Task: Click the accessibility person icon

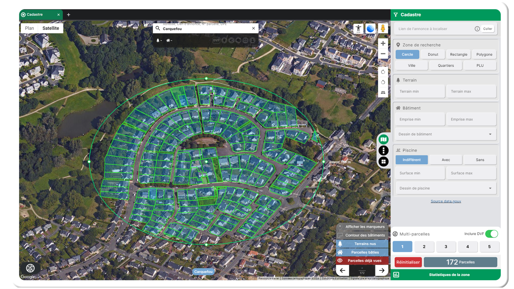Action: pyautogui.click(x=358, y=28)
